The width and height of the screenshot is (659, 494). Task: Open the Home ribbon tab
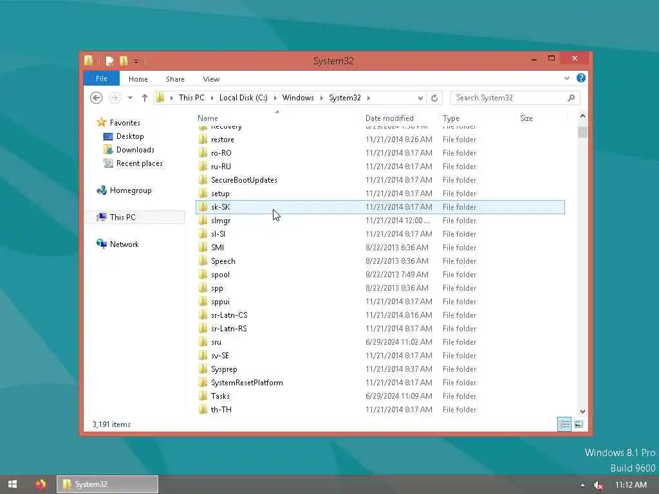[138, 79]
